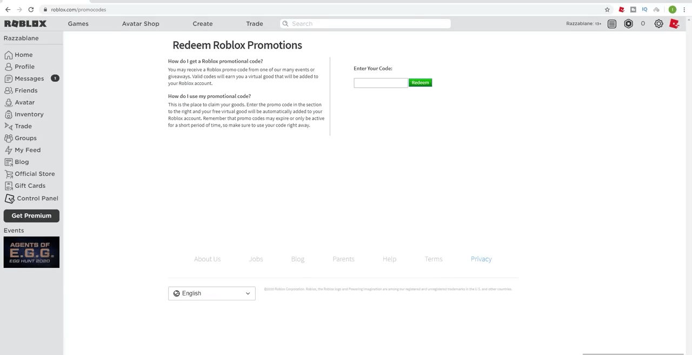Open the settings gear in the Roblox navbar
This screenshot has width=692, height=355.
[x=658, y=24]
